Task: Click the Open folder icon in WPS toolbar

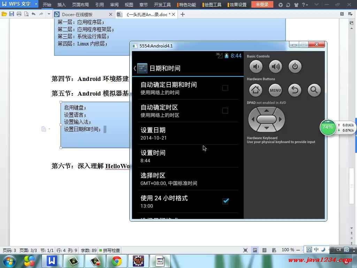Action: click(x=4, y=14)
